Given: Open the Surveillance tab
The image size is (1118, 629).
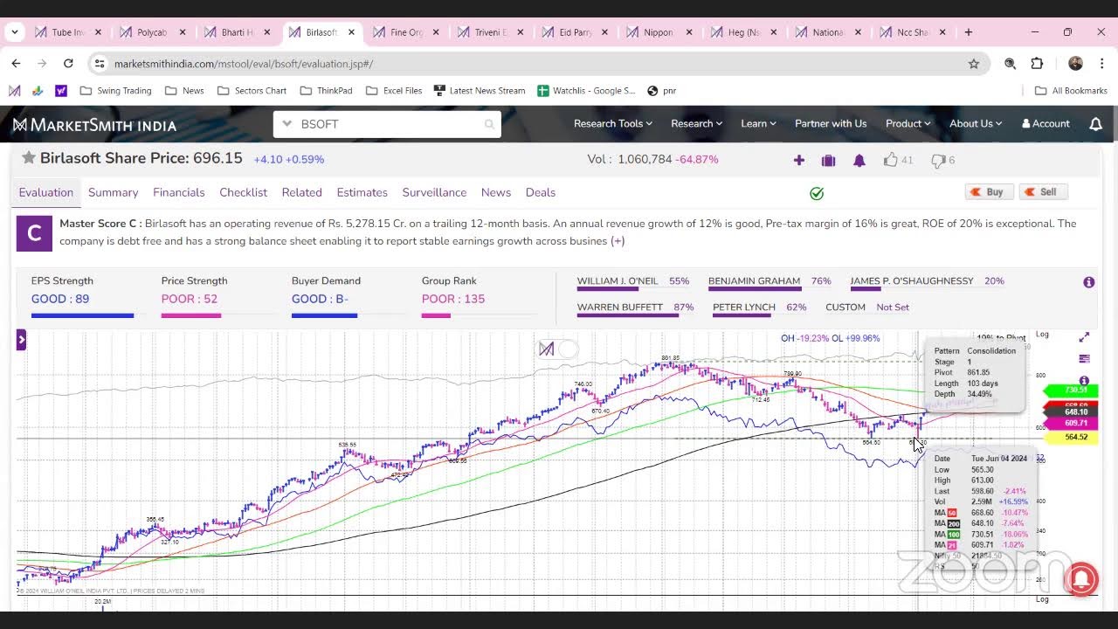Looking at the screenshot, I should pyautogui.click(x=434, y=192).
